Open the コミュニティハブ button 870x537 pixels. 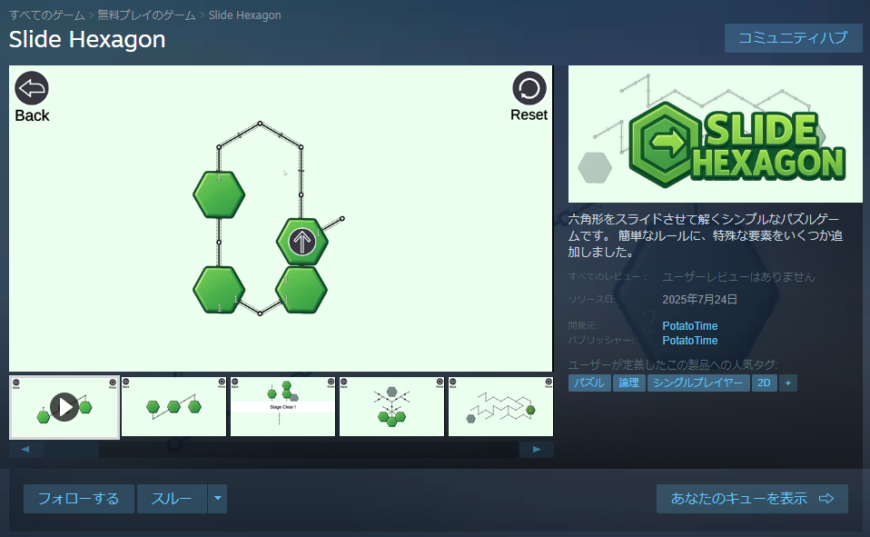[x=794, y=38]
